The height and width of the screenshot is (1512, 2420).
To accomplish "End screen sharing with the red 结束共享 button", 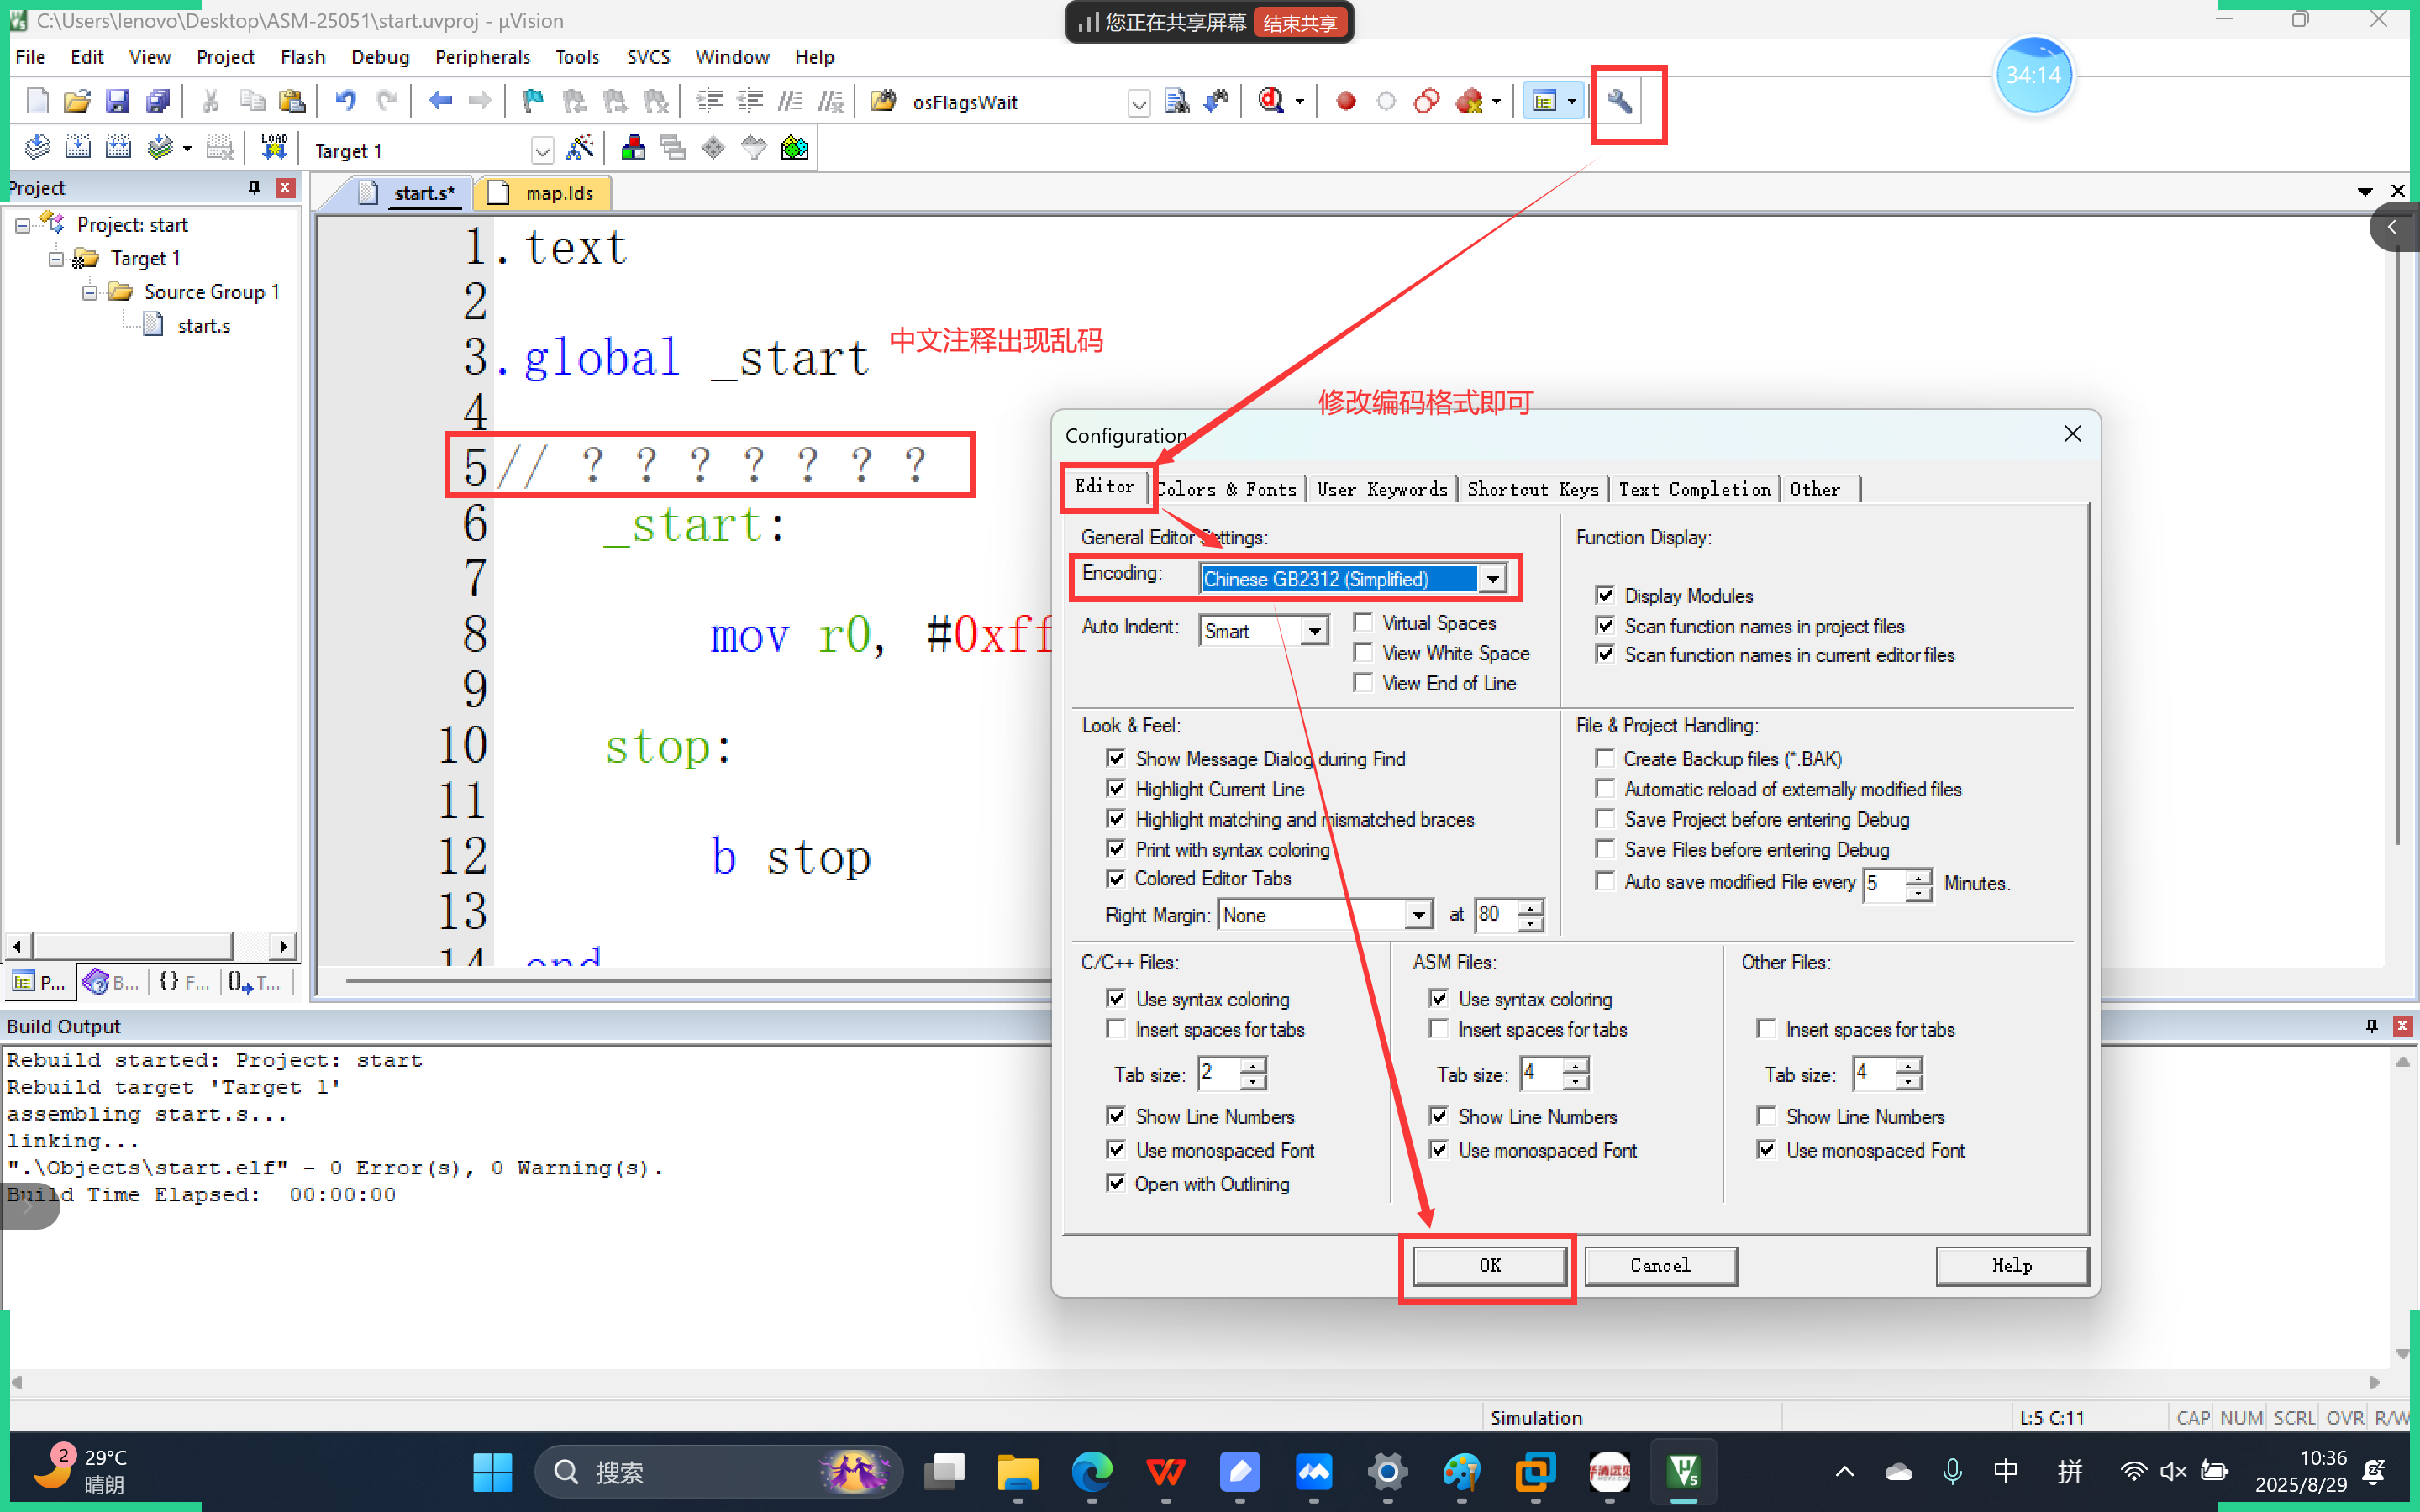I will (x=1299, y=22).
